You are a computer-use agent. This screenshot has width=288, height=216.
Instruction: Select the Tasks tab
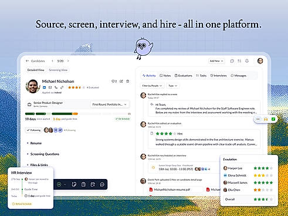pos(201,76)
